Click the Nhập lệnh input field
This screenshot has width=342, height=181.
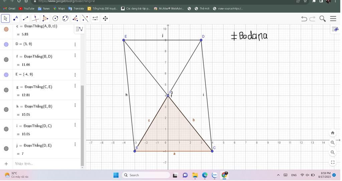pyautogui.click(x=43, y=164)
